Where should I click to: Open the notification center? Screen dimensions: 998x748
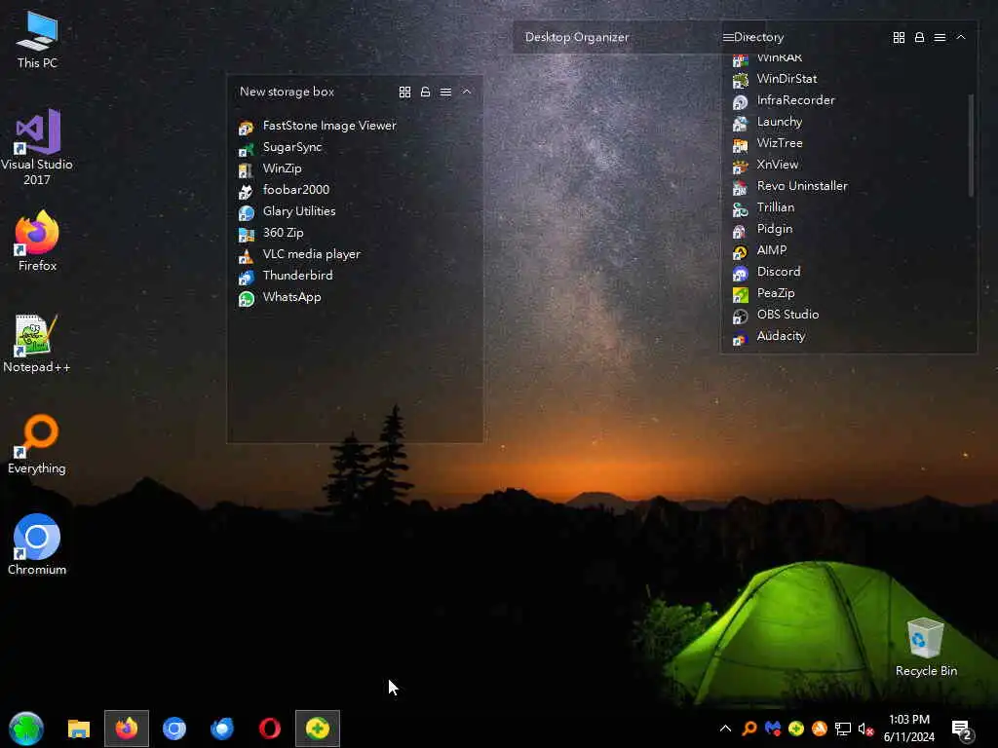962,729
